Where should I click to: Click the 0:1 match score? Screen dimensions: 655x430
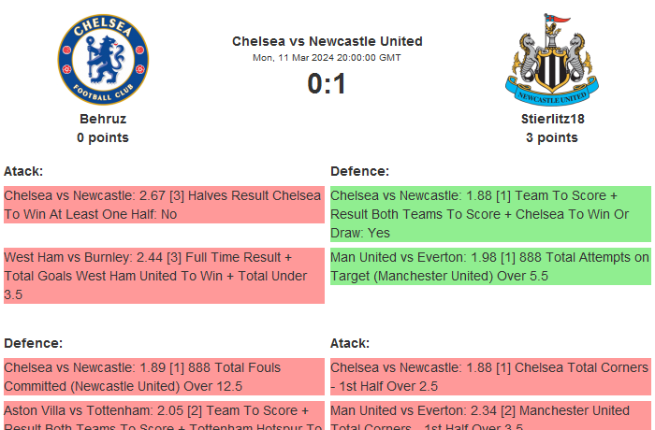[327, 84]
